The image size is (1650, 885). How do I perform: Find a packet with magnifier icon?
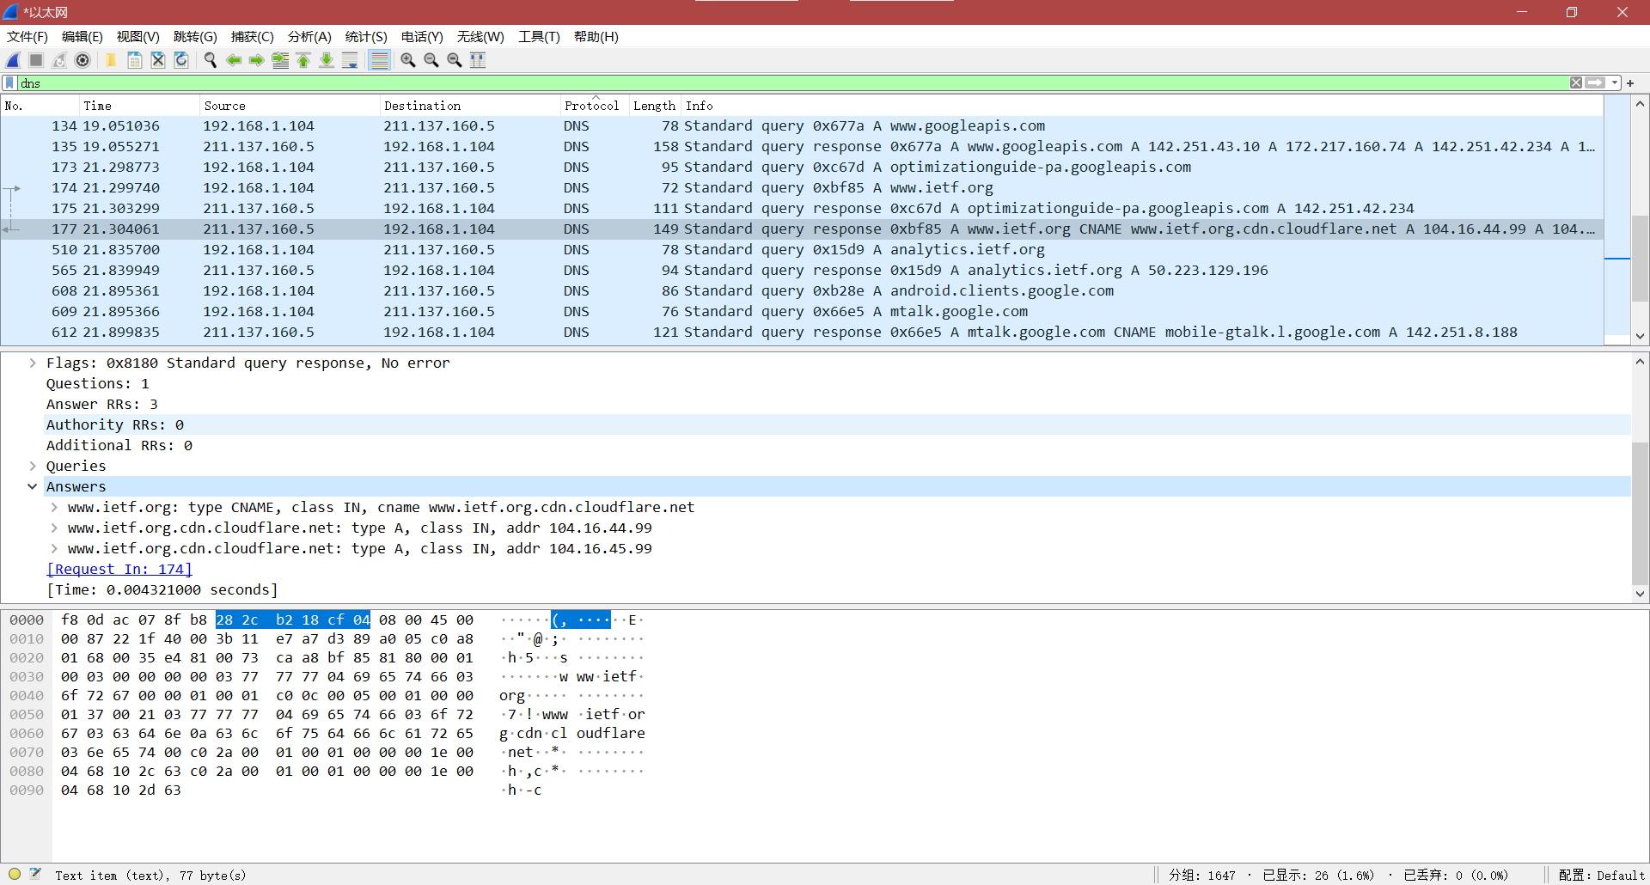pos(210,60)
